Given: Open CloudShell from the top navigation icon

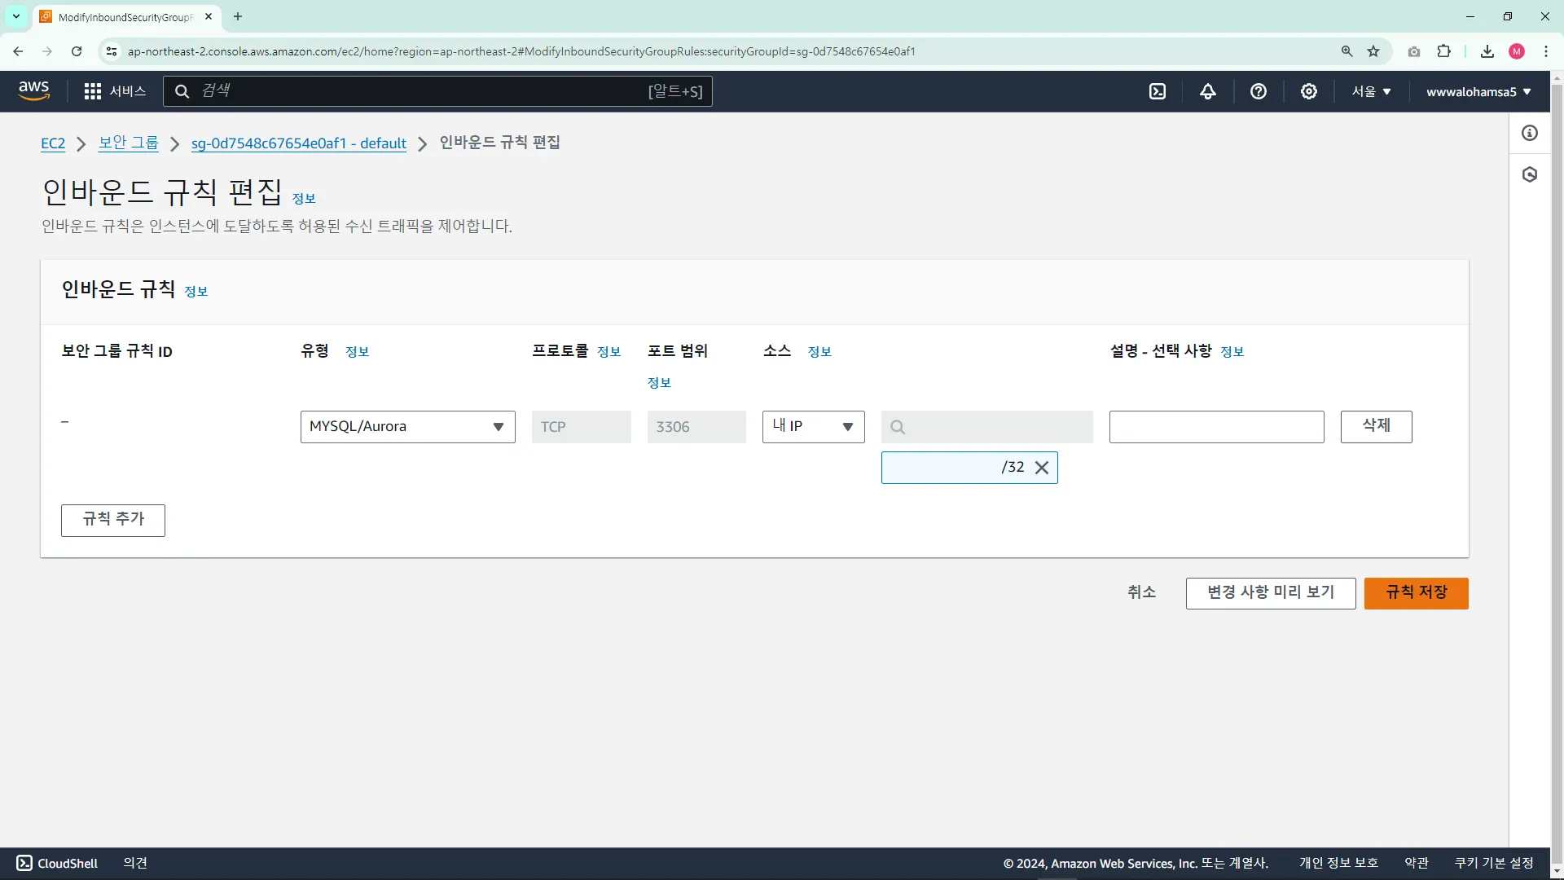Looking at the screenshot, I should point(1158,91).
